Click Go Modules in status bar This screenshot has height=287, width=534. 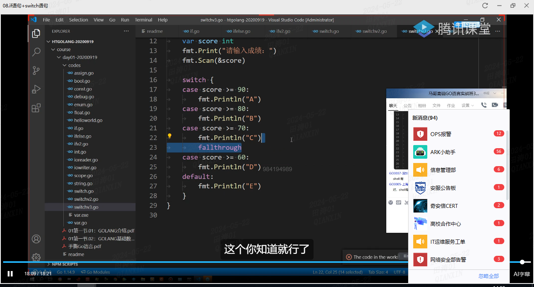click(x=95, y=272)
